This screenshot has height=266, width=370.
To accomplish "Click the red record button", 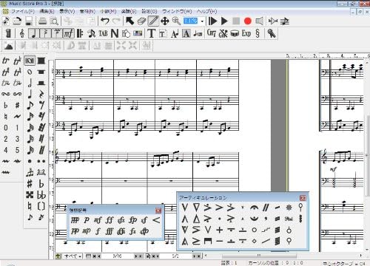I will (248, 21).
